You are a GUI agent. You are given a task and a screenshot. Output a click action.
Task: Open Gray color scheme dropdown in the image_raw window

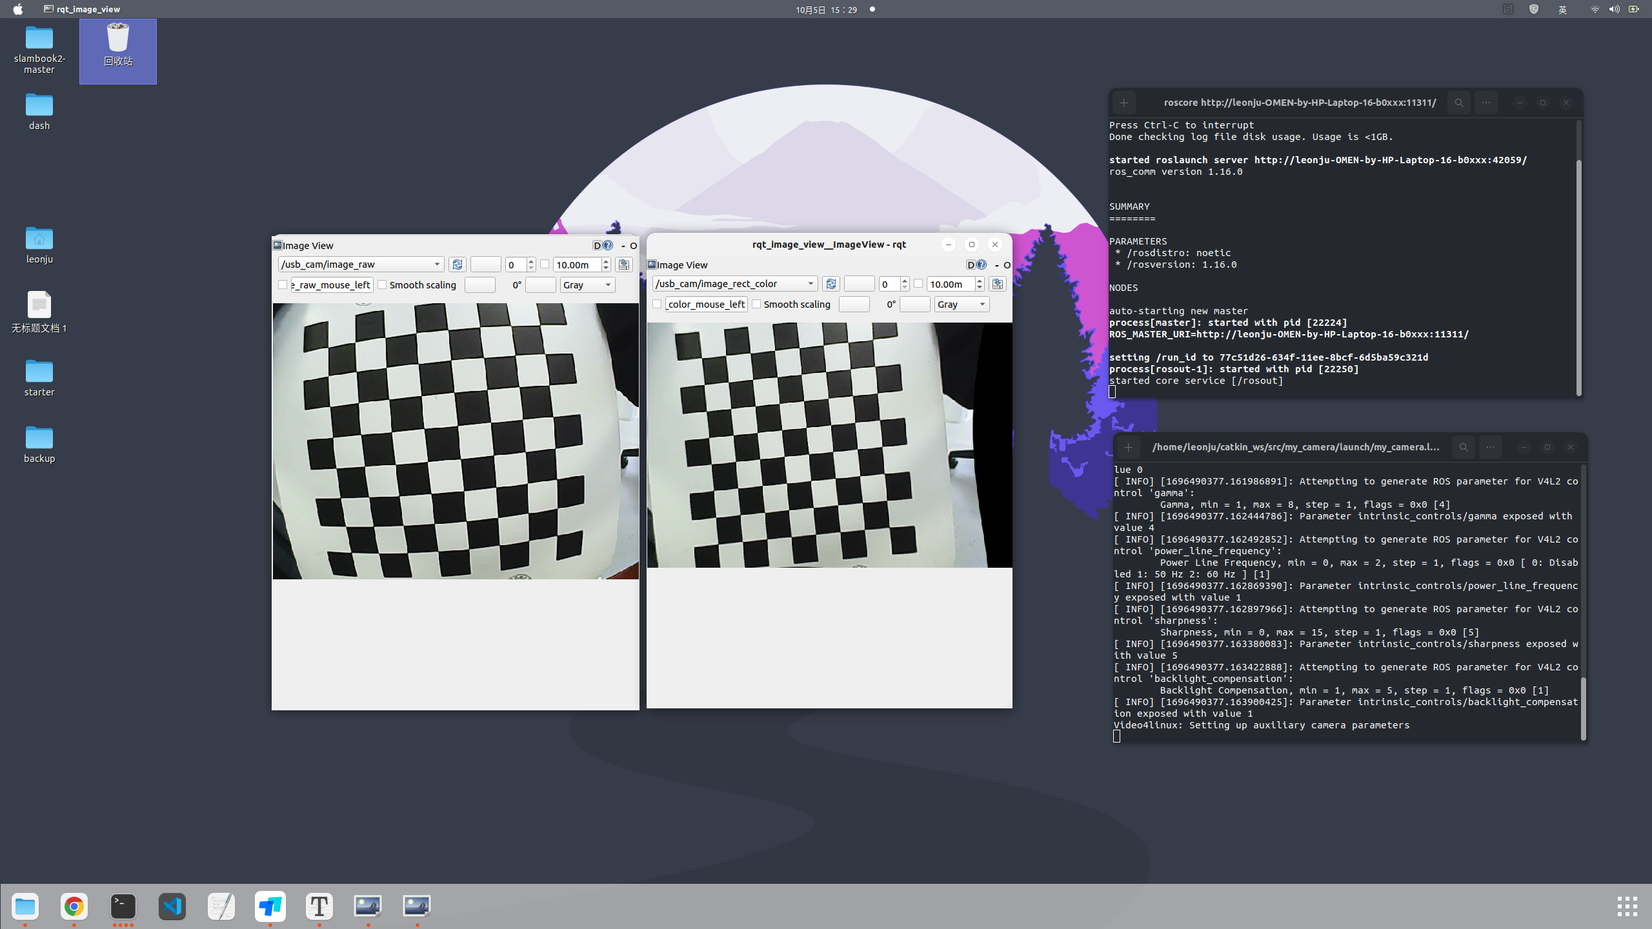[587, 285]
